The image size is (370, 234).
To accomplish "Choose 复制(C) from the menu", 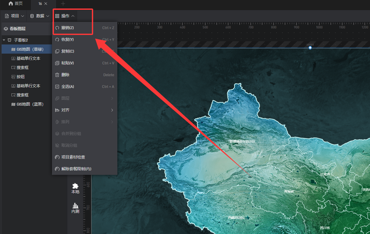I will (x=84, y=51).
